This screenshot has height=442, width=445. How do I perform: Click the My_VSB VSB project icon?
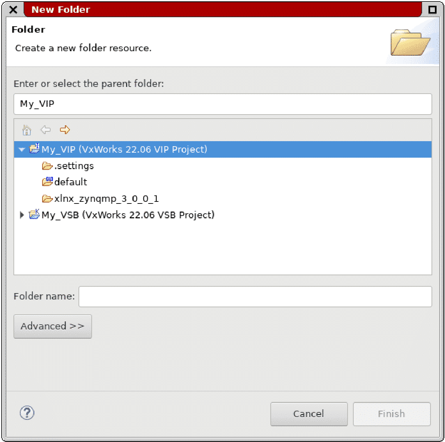click(x=34, y=215)
